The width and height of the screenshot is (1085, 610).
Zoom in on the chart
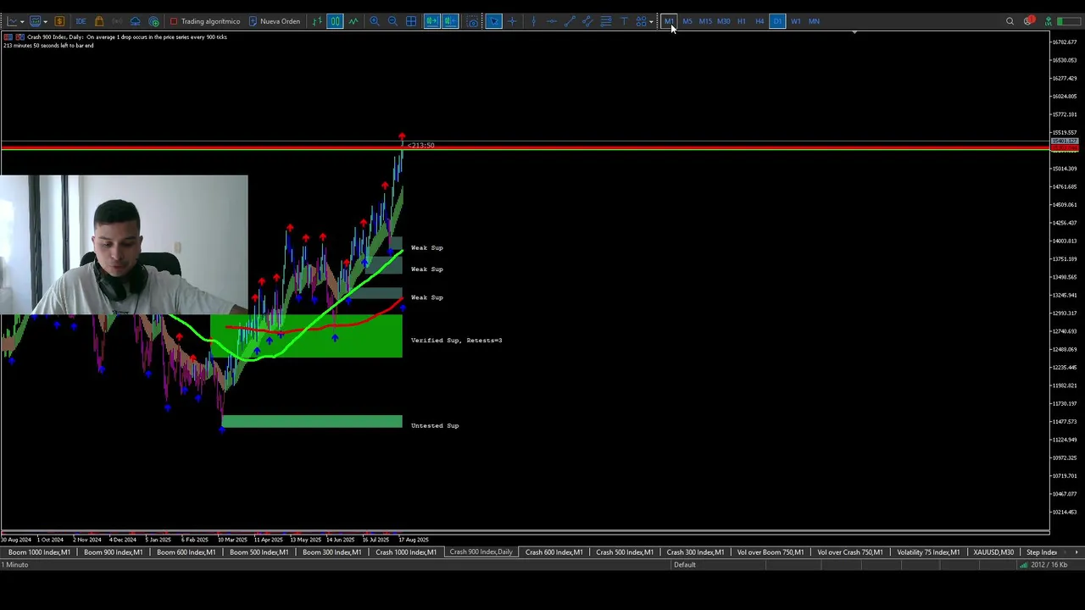coord(374,21)
